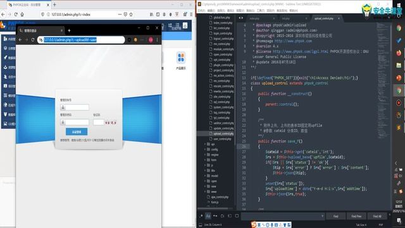
Task: Click the Find Prev button
Action: click(356, 216)
